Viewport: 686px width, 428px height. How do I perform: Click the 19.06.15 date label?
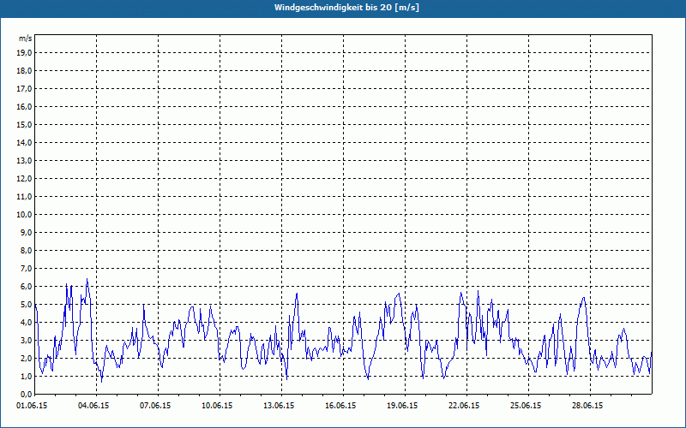[402, 405]
